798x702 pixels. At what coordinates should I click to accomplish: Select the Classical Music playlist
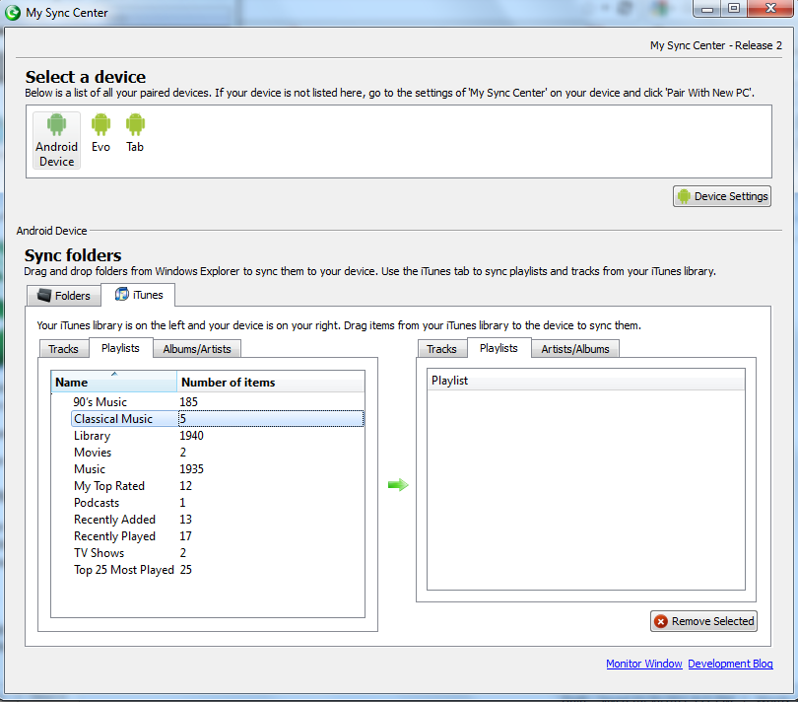point(111,418)
